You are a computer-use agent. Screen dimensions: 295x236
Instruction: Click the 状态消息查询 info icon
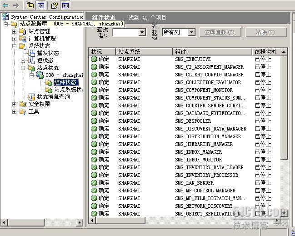click(31, 97)
